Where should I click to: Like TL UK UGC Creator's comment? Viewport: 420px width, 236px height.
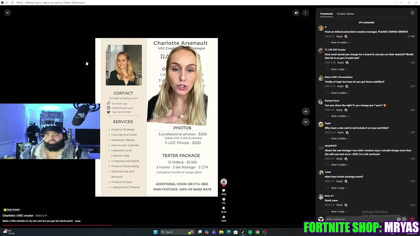click(412, 63)
